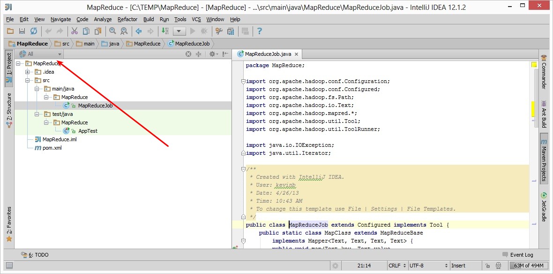Viewport: 553px width, 274px height.
Task: Open the Project panel gear settings menu
Action: (213, 54)
